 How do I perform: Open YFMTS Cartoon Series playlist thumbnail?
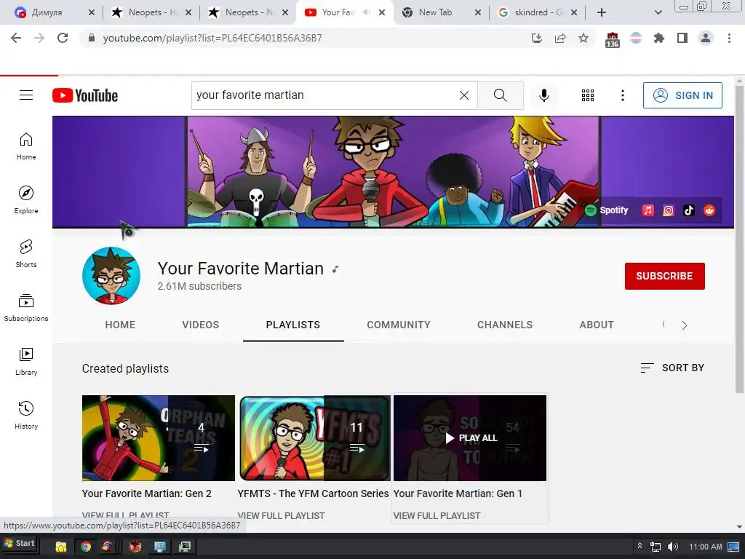click(x=314, y=437)
